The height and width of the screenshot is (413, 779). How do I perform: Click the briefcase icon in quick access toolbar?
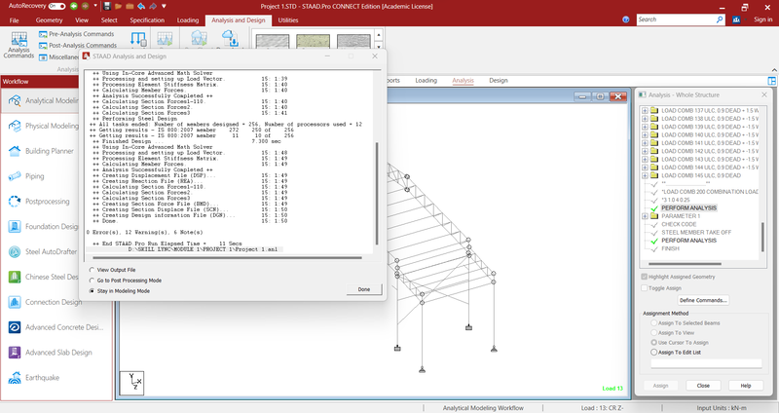tap(130, 7)
